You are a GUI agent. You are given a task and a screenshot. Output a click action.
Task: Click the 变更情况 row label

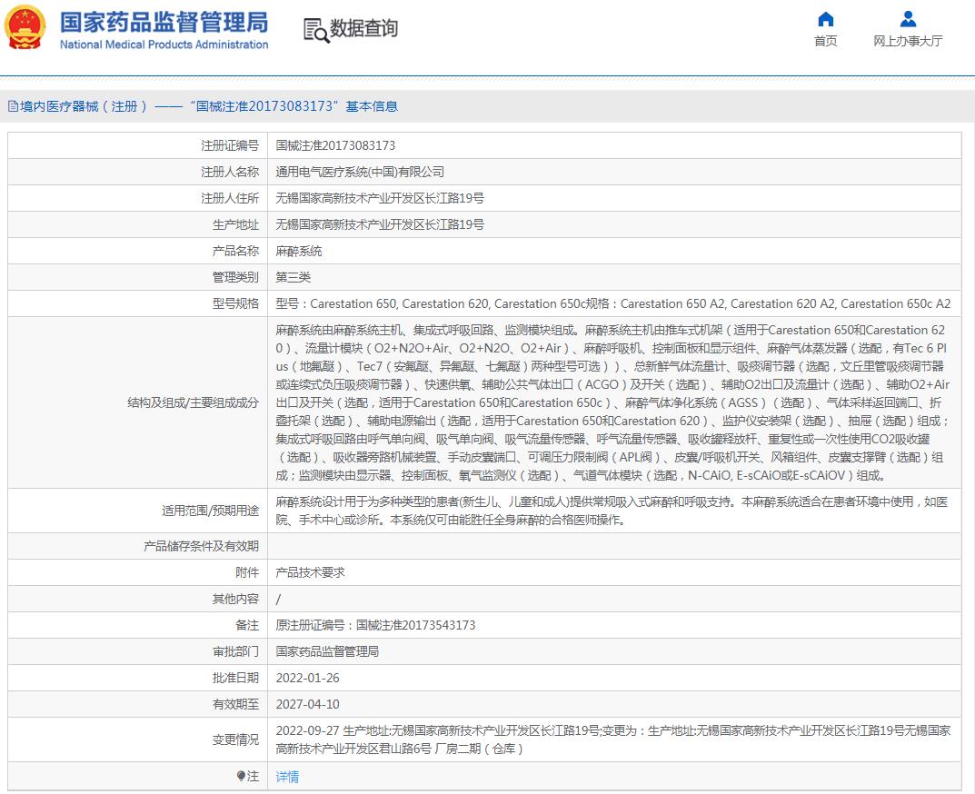coord(235,739)
